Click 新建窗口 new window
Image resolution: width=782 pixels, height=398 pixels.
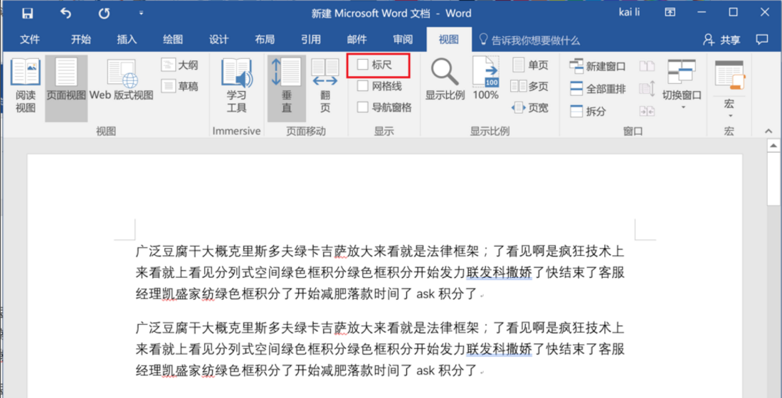[598, 66]
